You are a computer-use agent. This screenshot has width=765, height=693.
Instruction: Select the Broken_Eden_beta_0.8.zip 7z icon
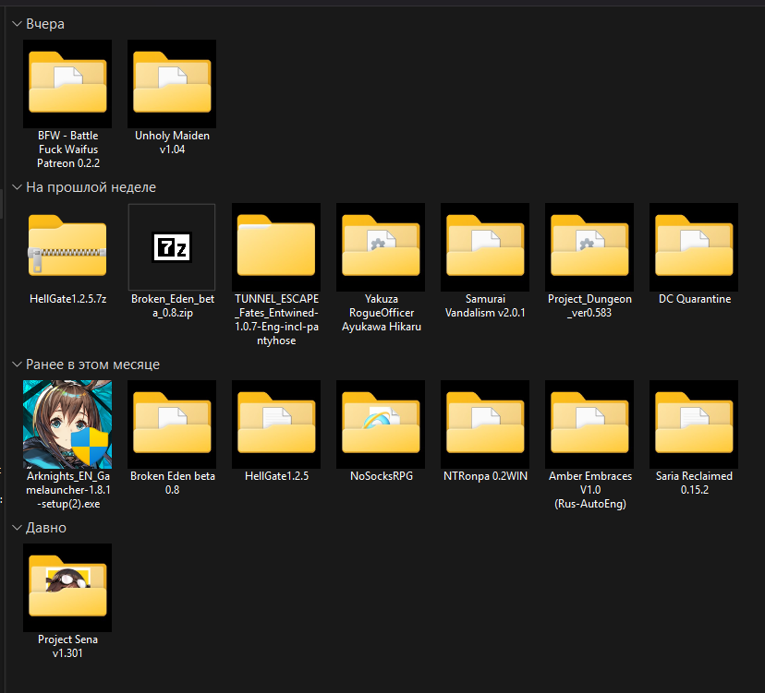pyautogui.click(x=172, y=246)
